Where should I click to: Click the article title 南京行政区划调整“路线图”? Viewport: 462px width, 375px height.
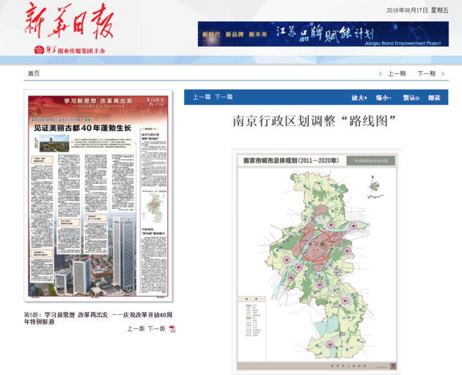click(x=314, y=122)
